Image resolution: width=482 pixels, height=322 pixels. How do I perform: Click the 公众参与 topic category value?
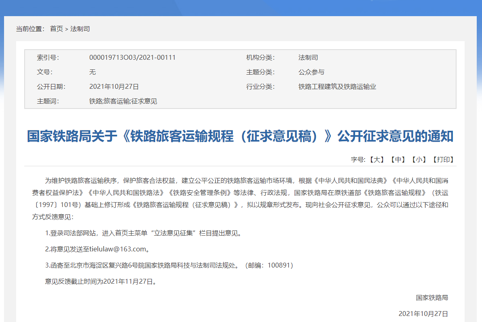click(311, 72)
